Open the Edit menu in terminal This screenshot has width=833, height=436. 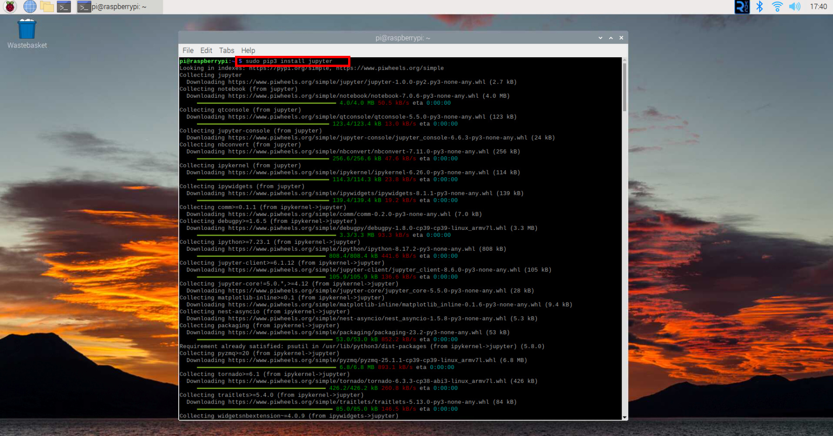(206, 50)
